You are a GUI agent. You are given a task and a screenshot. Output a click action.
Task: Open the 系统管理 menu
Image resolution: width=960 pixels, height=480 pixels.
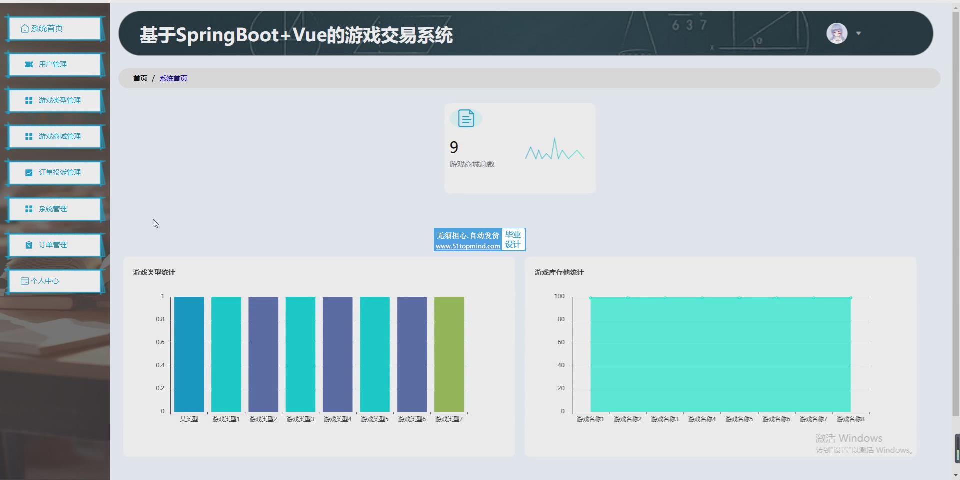pyautogui.click(x=53, y=209)
